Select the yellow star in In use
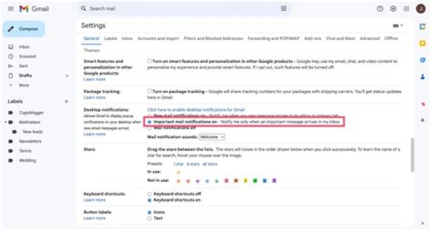The image size is (431, 231). pyautogui.click(x=178, y=172)
